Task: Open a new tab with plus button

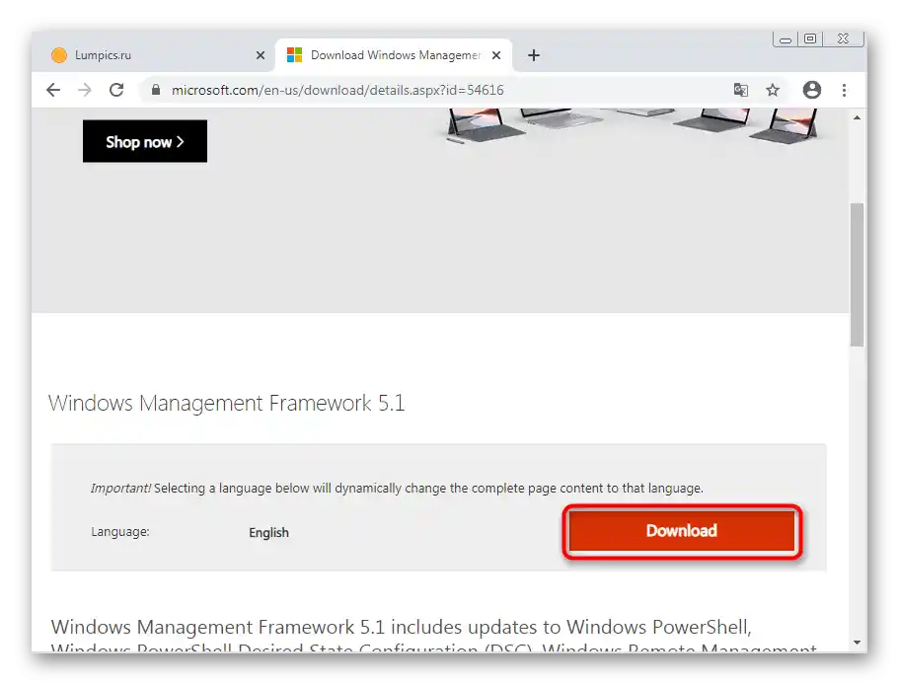Action: coord(534,55)
